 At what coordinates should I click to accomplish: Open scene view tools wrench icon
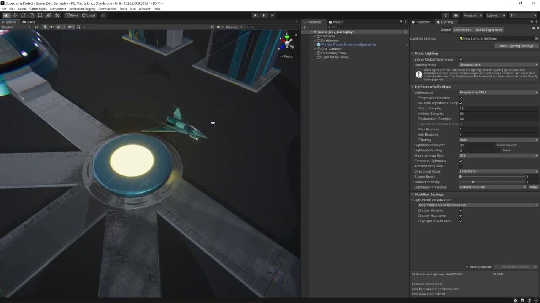pos(212,27)
